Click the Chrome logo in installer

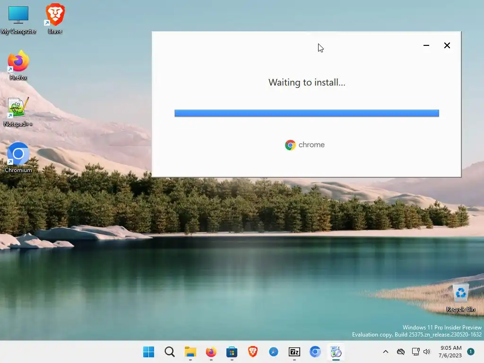tap(290, 145)
